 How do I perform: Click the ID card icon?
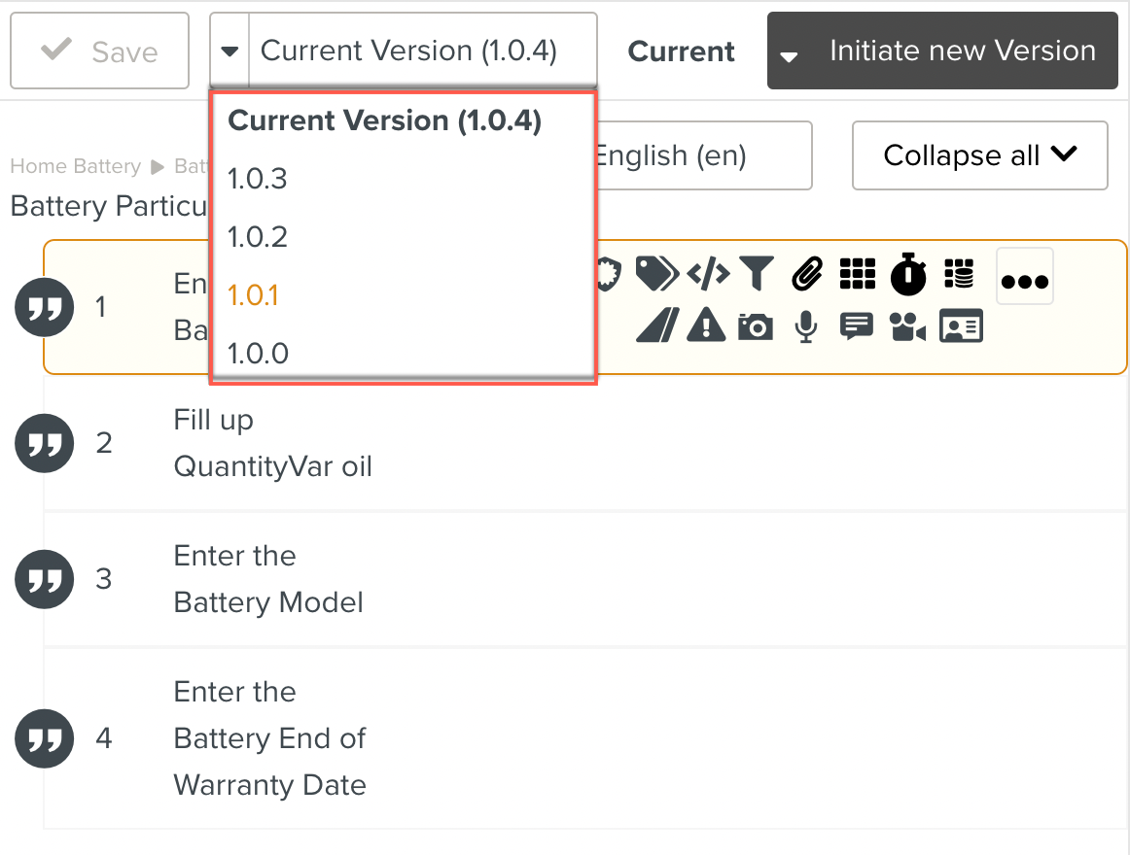(961, 326)
